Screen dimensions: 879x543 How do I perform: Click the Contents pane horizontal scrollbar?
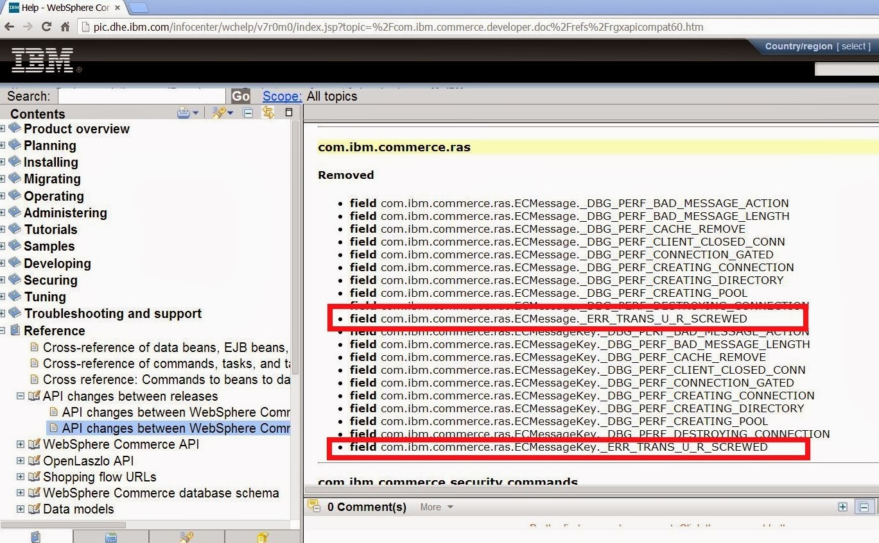click(63, 524)
